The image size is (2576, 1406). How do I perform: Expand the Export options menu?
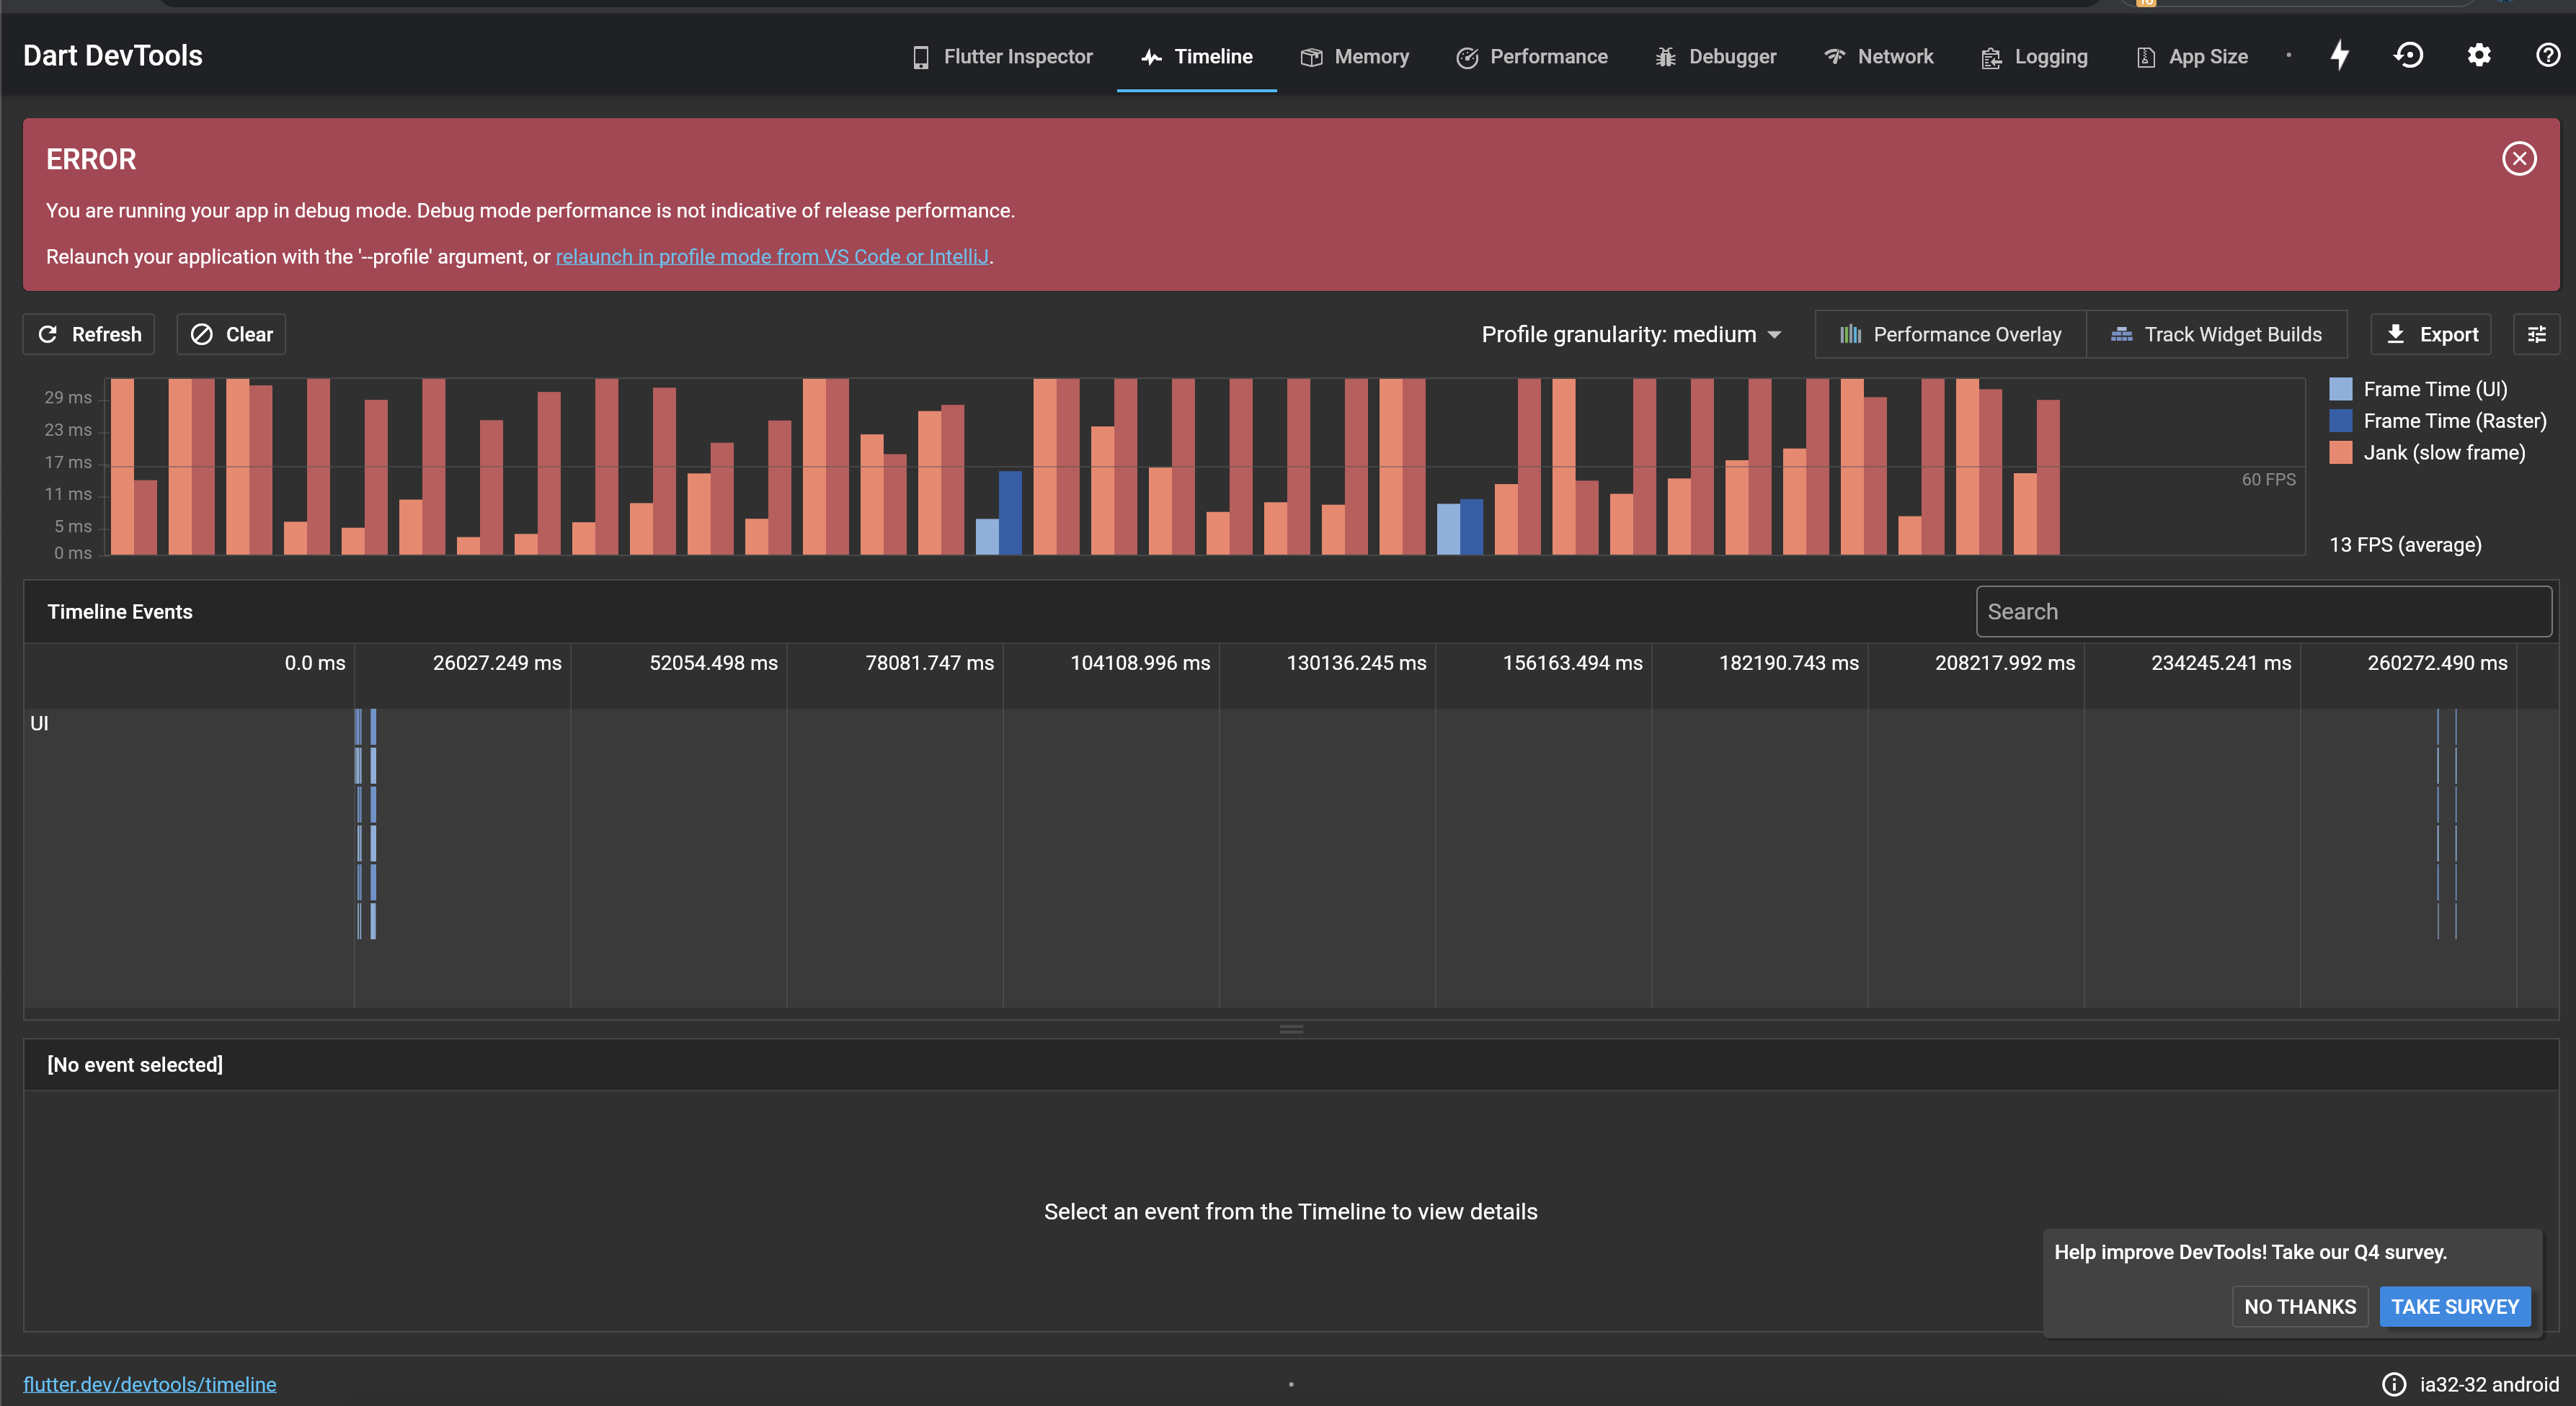(x=2431, y=333)
